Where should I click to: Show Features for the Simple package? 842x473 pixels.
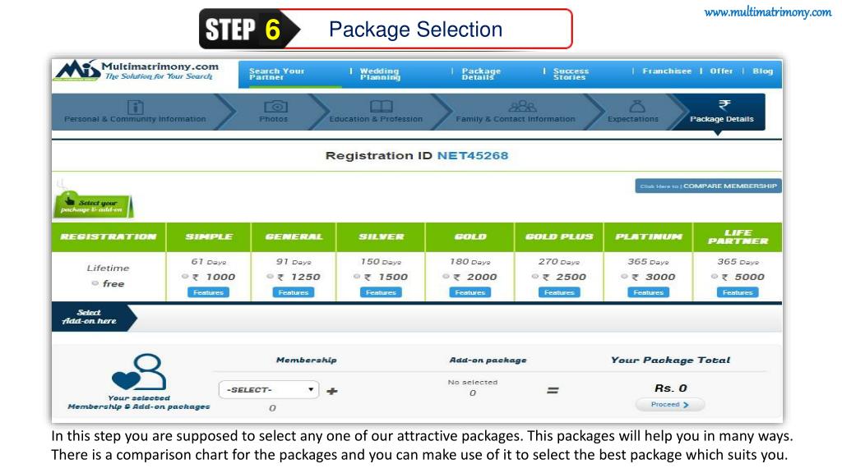(208, 292)
